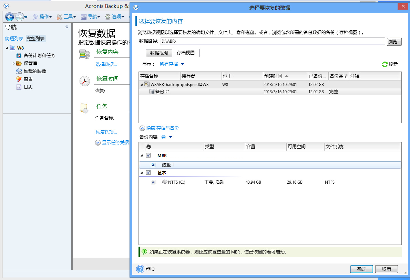Click the 数据路径 input field
This screenshot has height=280, width=410.
click(273, 41)
